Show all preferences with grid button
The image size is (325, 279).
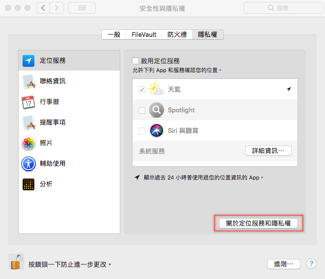82,8
